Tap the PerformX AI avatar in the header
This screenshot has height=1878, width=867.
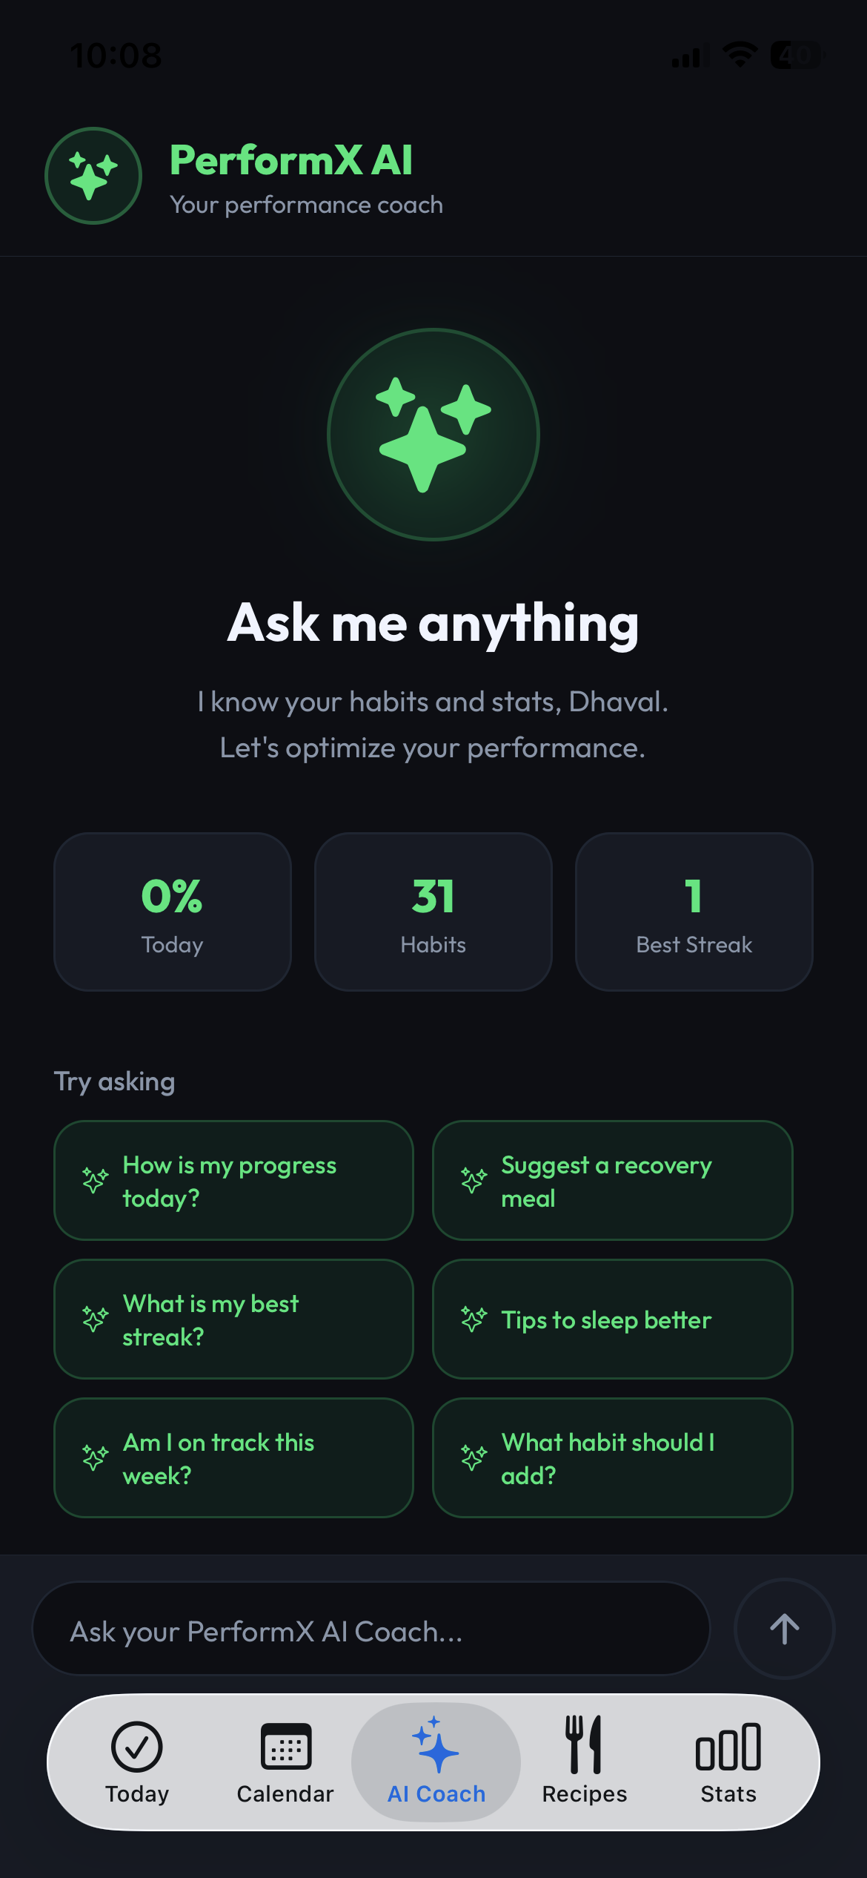click(x=93, y=175)
